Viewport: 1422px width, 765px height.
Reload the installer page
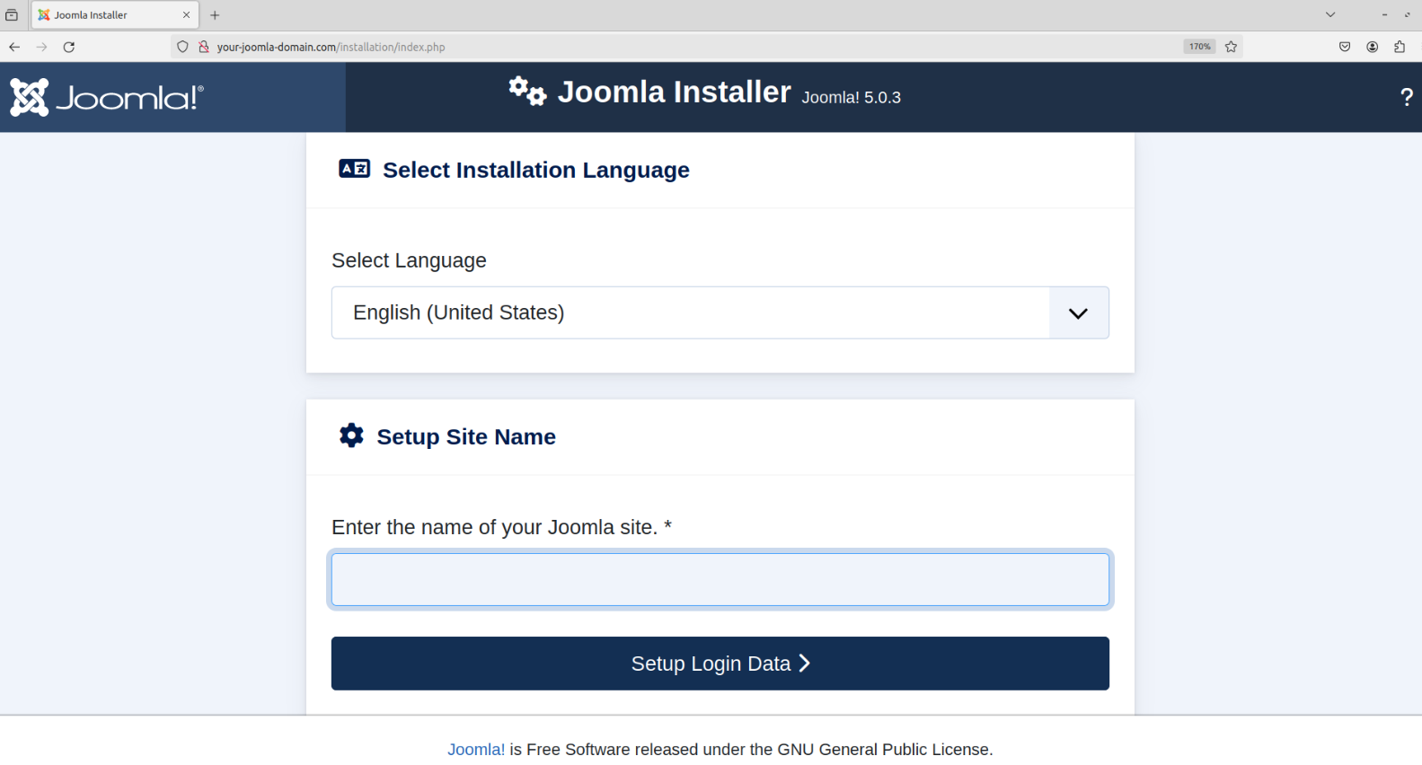click(x=69, y=47)
